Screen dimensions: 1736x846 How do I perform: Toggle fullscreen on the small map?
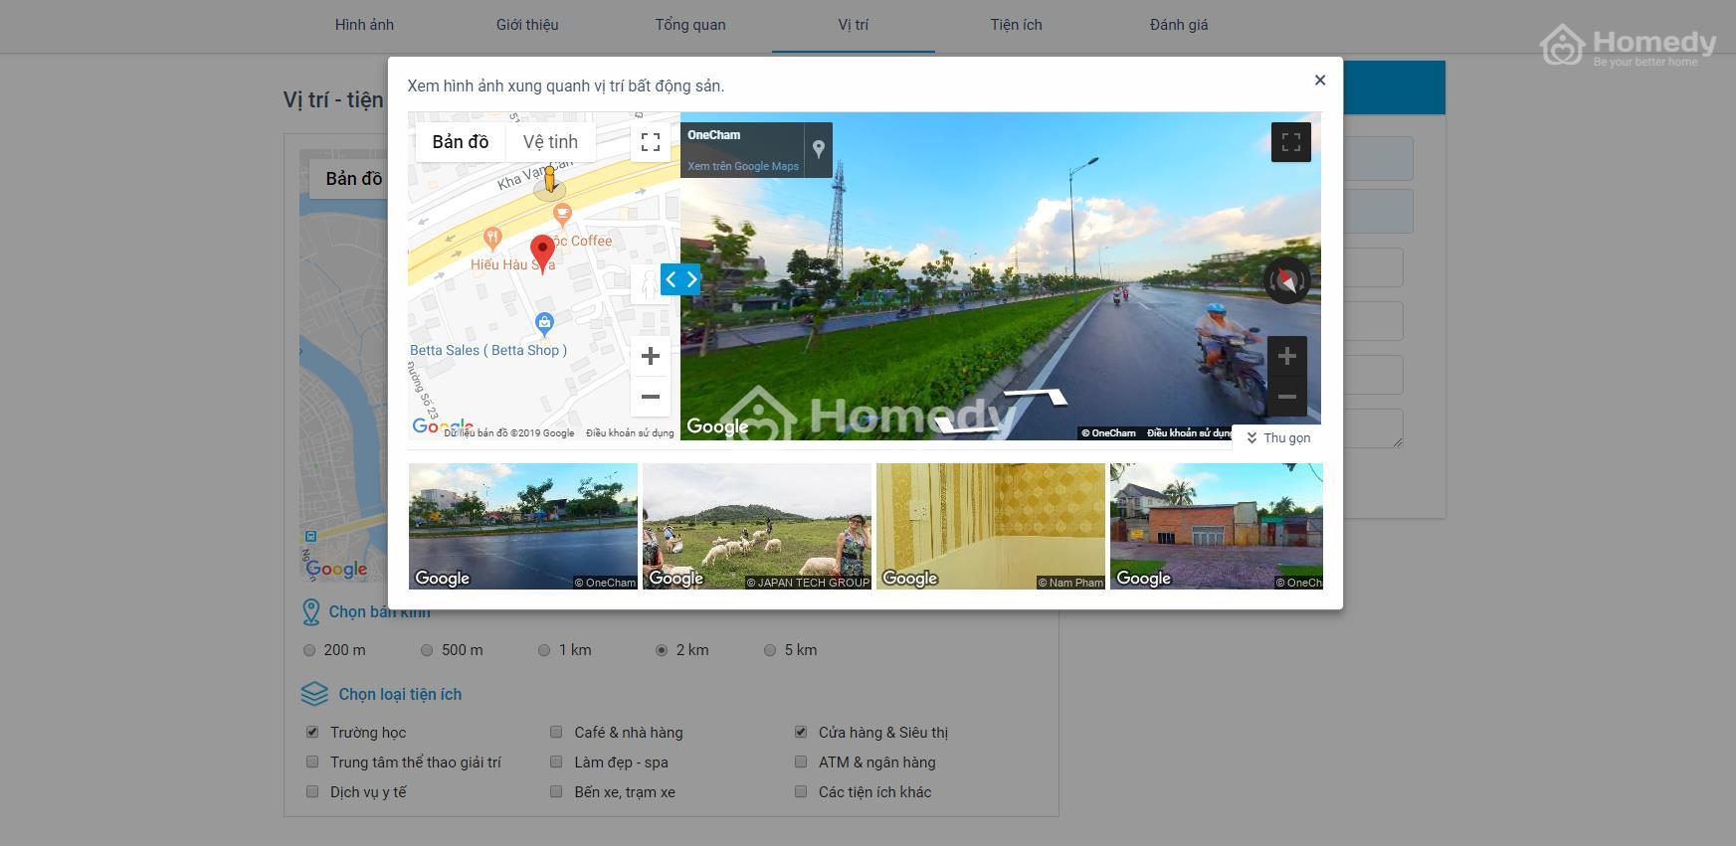click(651, 142)
